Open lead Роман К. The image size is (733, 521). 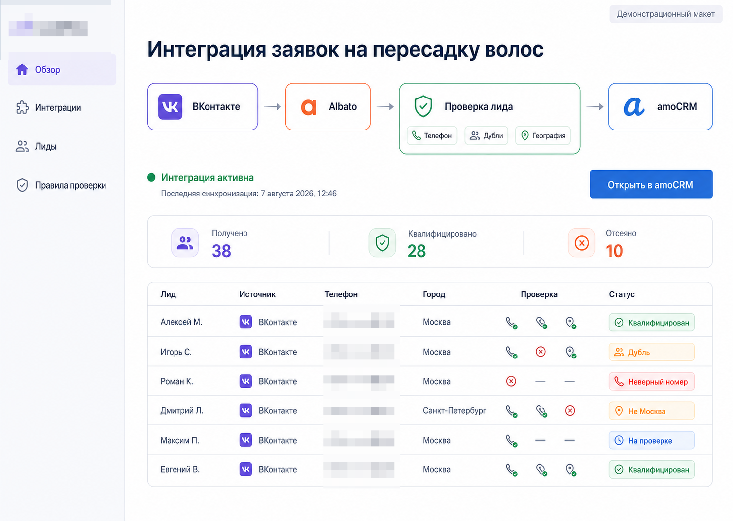click(176, 381)
